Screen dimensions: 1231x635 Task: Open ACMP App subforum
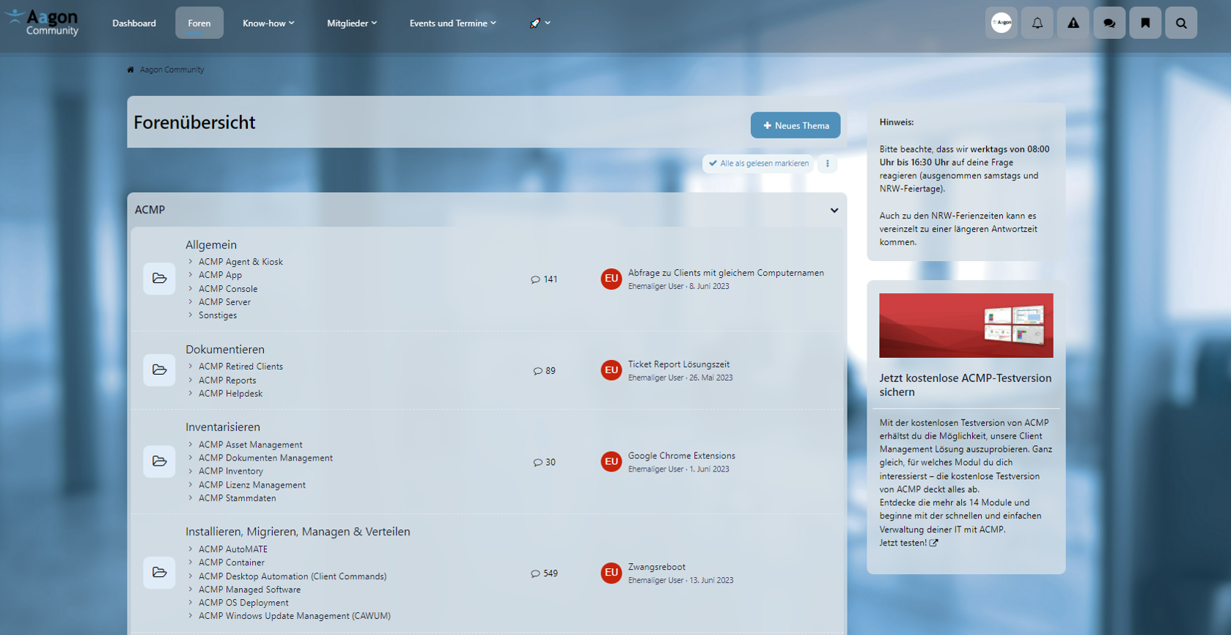point(220,275)
